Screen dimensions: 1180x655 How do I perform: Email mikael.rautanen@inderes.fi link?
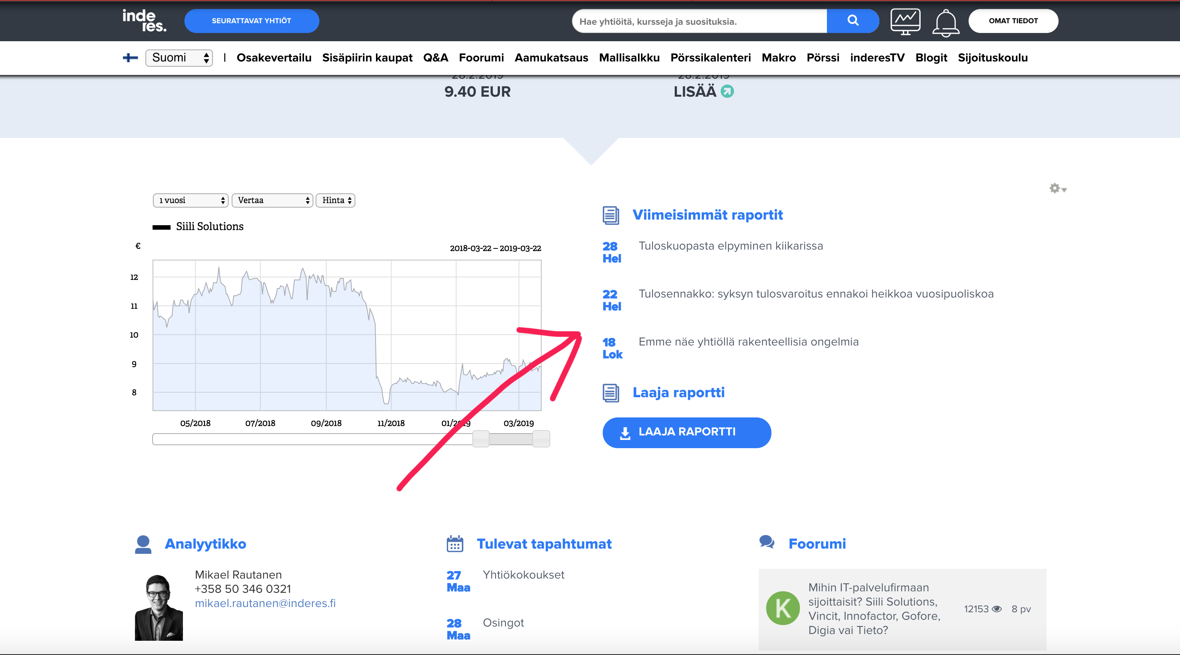265,603
